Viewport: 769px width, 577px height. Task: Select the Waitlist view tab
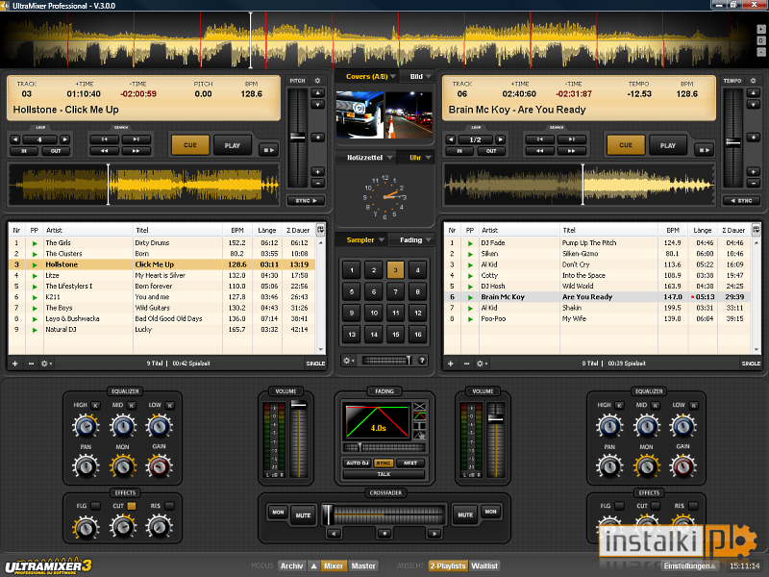pos(484,565)
